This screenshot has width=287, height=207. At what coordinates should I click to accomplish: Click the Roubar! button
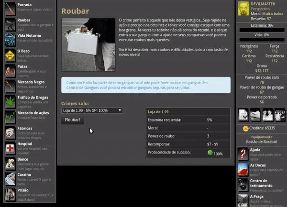click(x=73, y=120)
